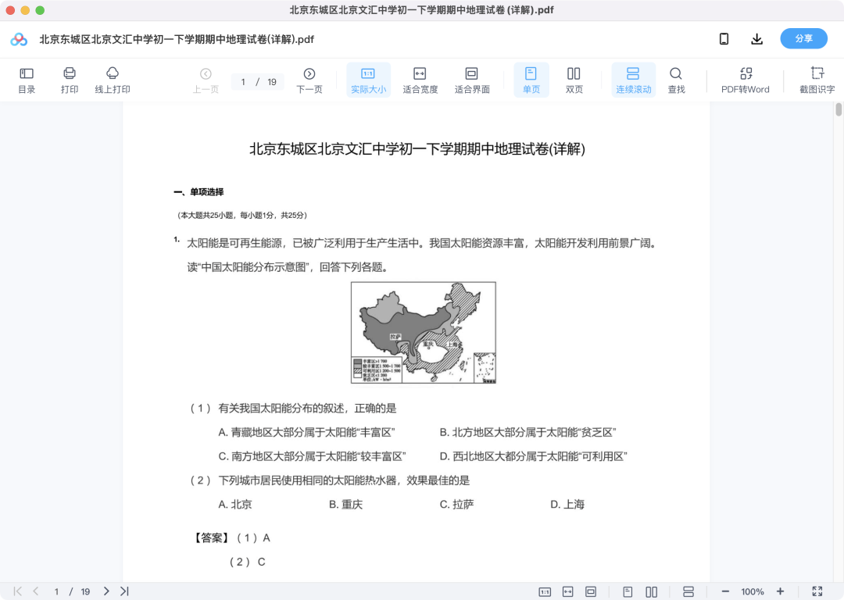Click bottom bar single page icon

[x=628, y=592]
